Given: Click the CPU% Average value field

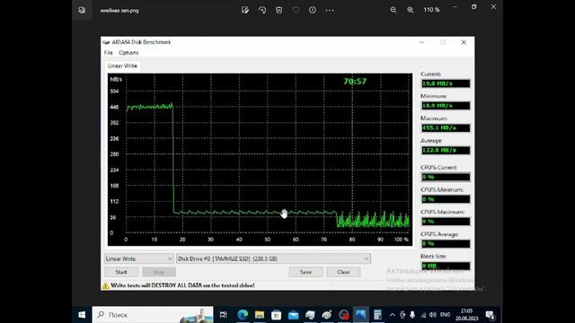Looking at the screenshot, I should pos(446,244).
